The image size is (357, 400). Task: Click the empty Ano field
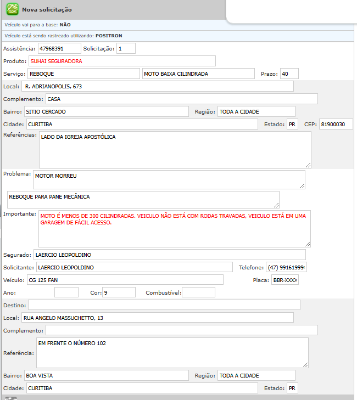[x=66, y=292]
